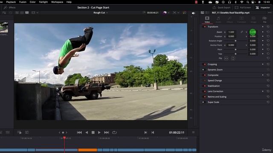Viewport: 273px width, 153px height.
Task: Expand the Cropping section
Action: 212,64
